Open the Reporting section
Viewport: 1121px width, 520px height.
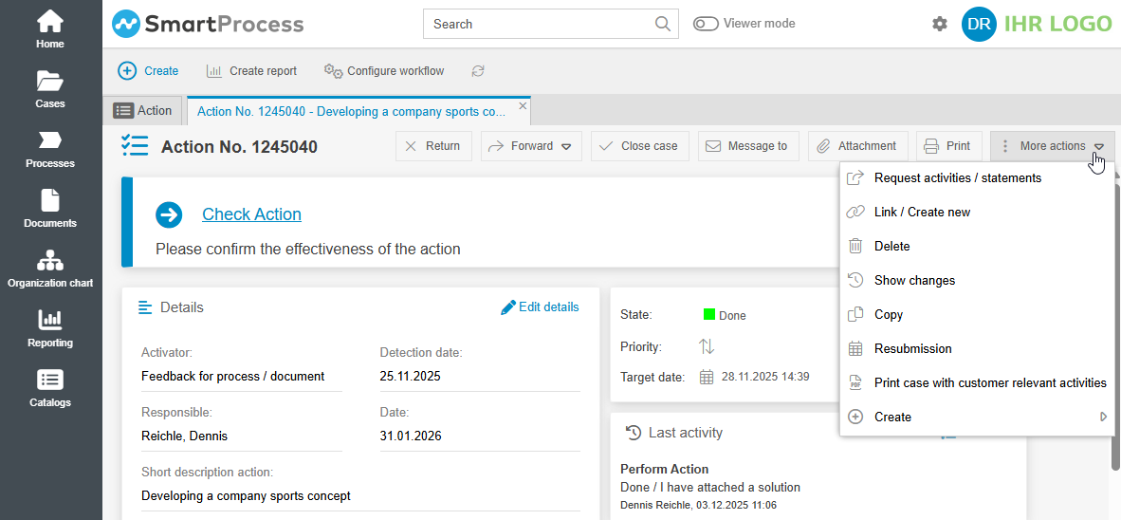click(x=50, y=328)
